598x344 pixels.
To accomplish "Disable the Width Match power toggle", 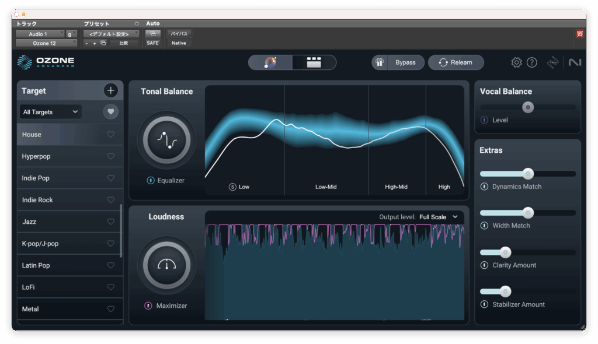I will tap(484, 226).
